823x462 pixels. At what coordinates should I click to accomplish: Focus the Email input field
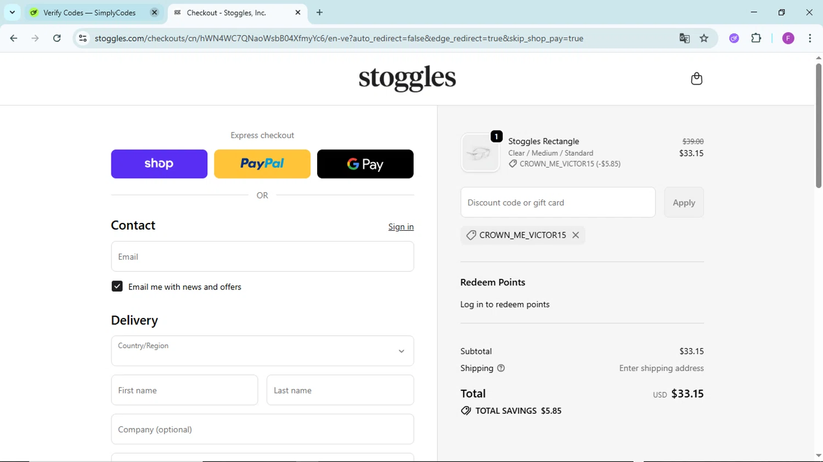[x=262, y=256]
